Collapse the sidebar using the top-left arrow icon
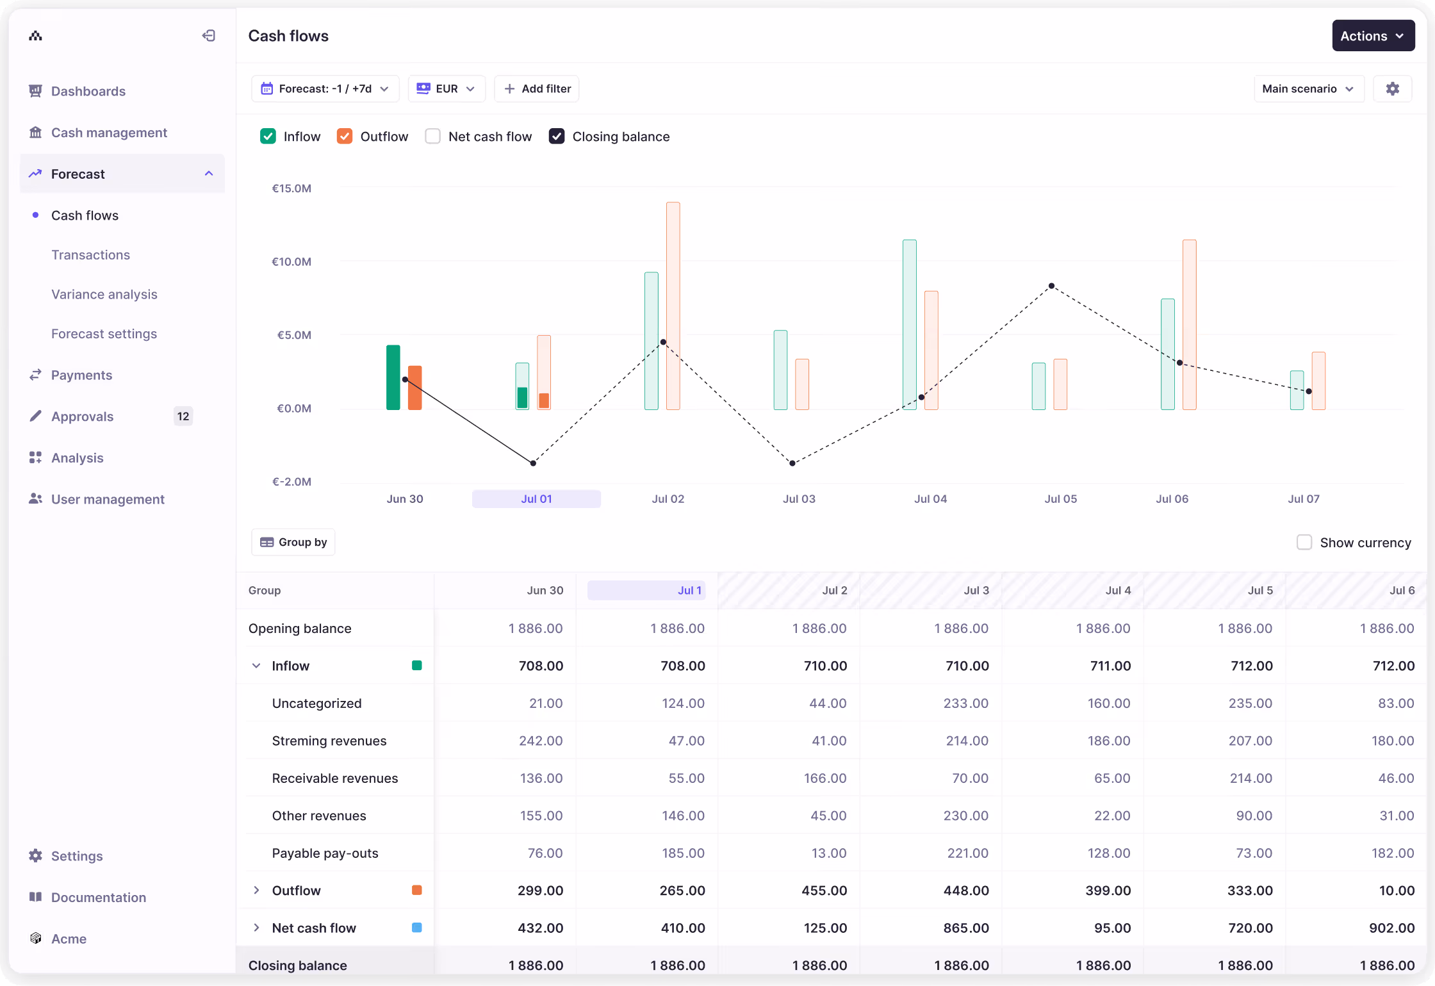The height and width of the screenshot is (986, 1435). (x=208, y=35)
